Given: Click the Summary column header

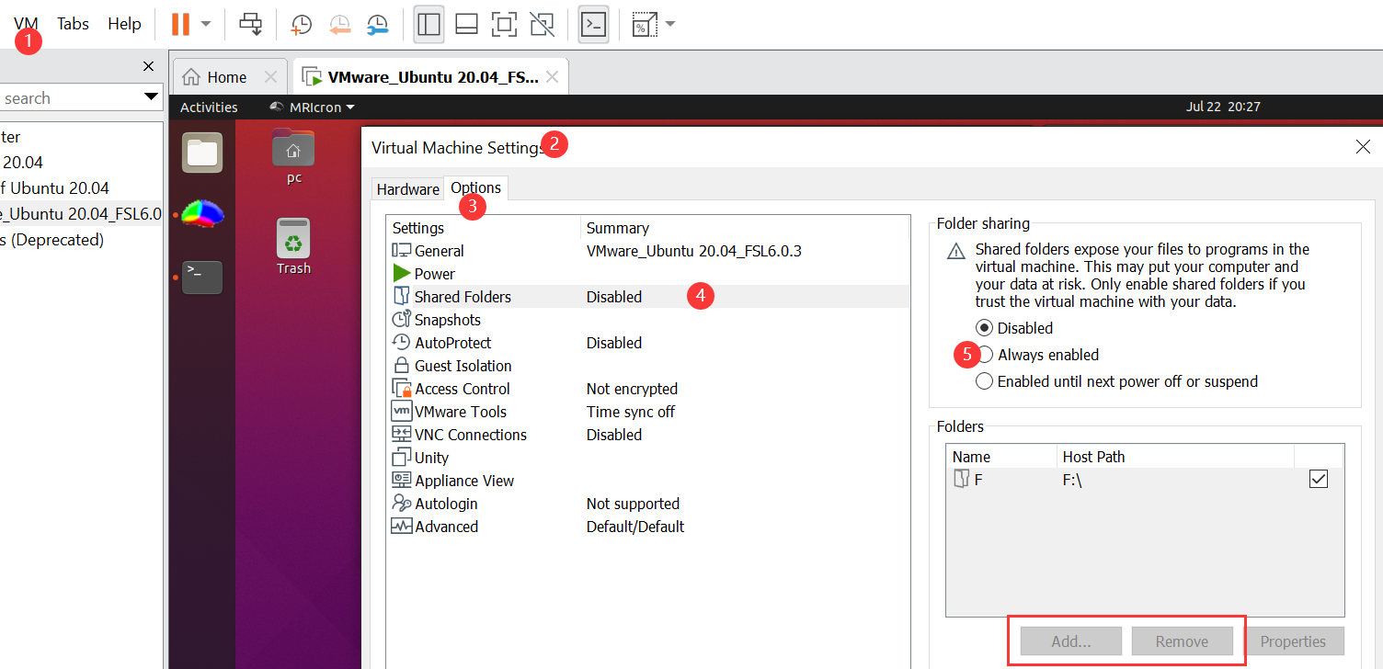Looking at the screenshot, I should coord(745,228).
